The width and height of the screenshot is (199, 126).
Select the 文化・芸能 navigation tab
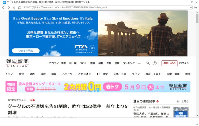[120, 74]
